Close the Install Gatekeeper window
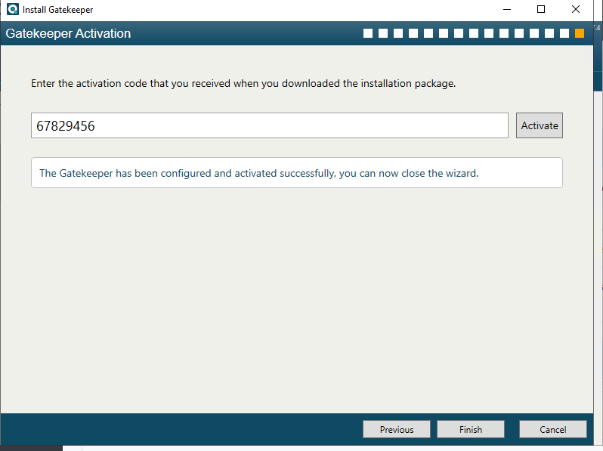The height and width of the screenshot is (451, 603). (576, 9)
